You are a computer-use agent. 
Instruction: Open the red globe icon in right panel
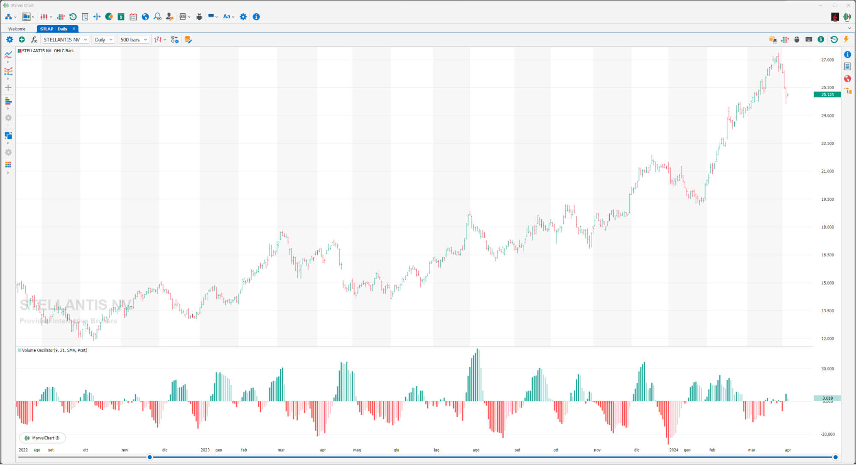tap(847, 79)
